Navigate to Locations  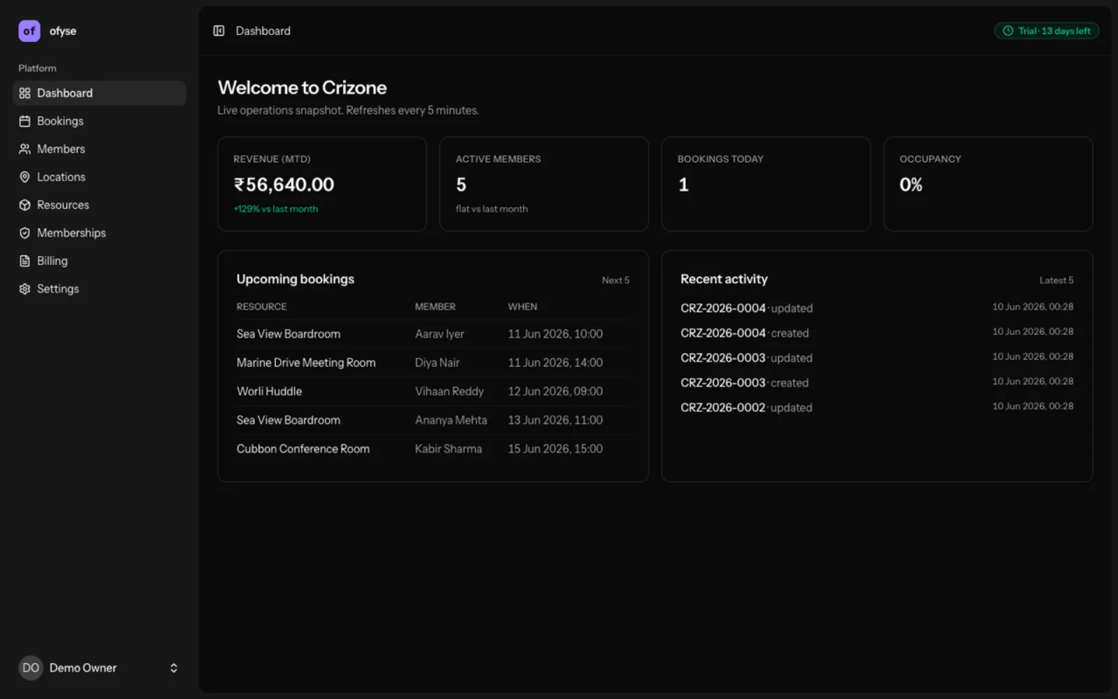point(99,177)
